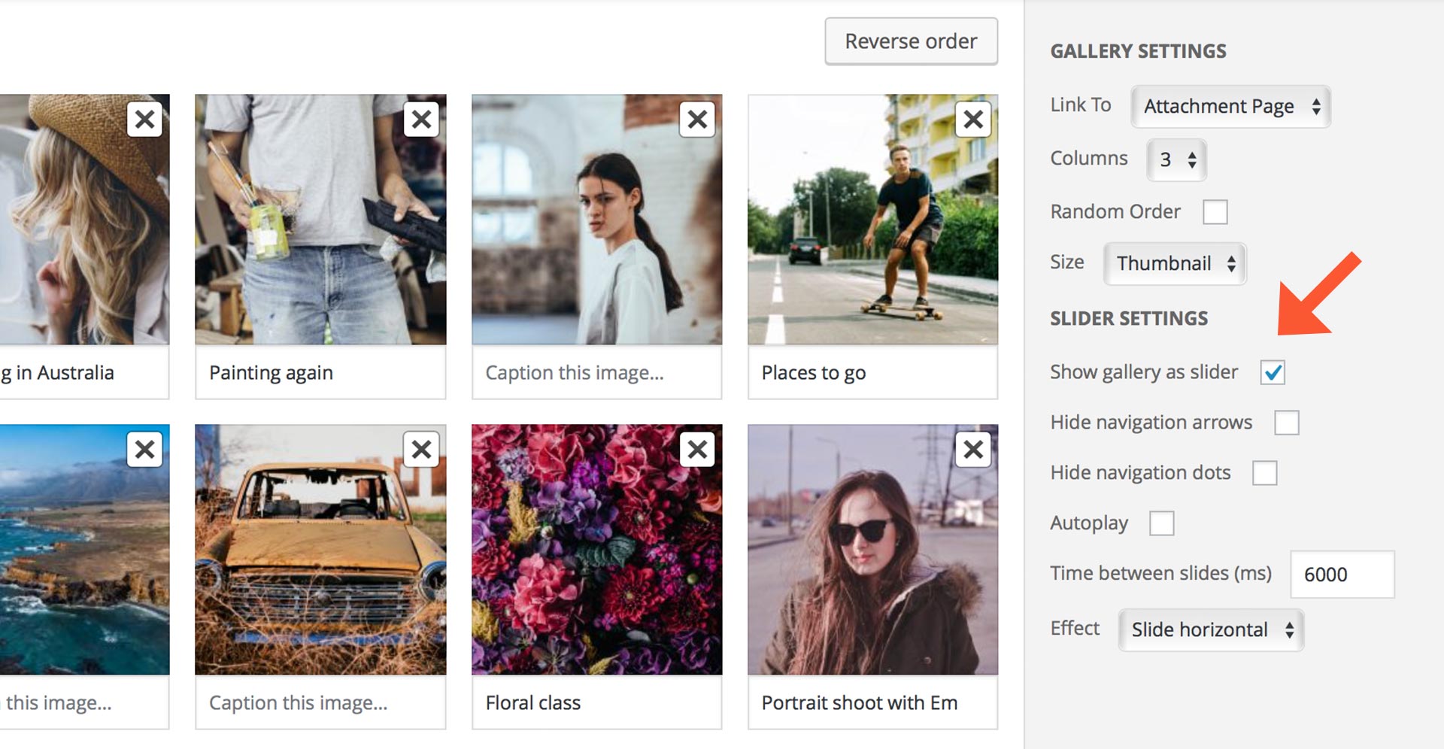1444x749 pixels.
Task: Remove the 'Places to go' image
Action: [x=973, y=118]
